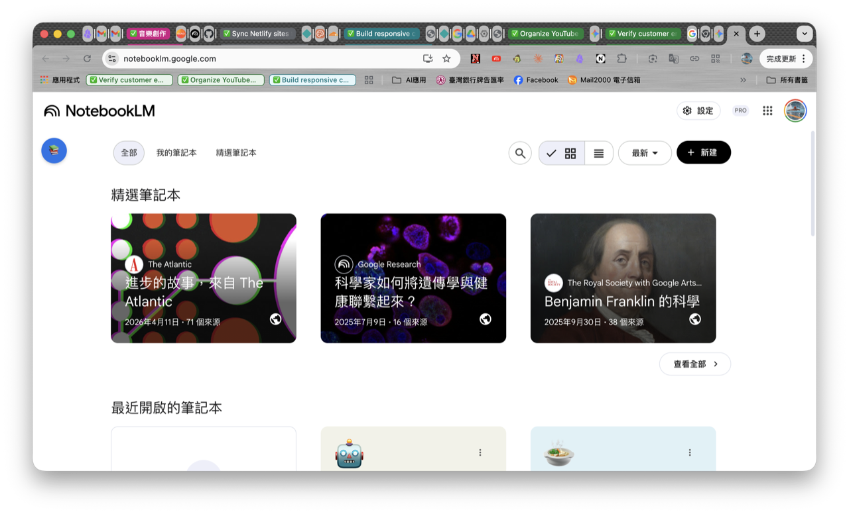Open Verify customer e... bookmark bar item
Screen dimensions: 849x514
click(x=129, y=79)
